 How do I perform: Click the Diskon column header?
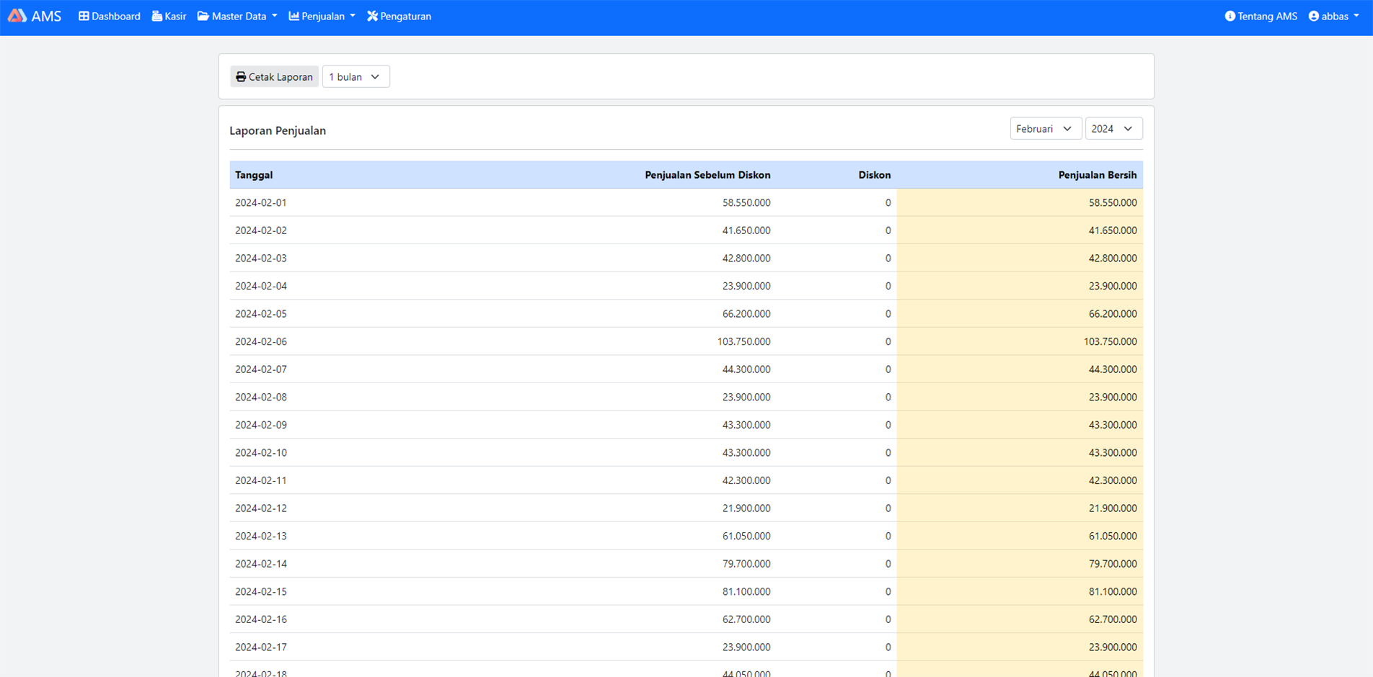(875, 175)
